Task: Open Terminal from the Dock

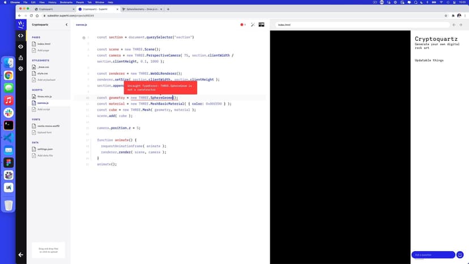Action: 8,125
